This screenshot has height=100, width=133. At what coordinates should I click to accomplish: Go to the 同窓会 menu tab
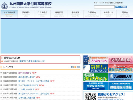[x=125, y=14]
